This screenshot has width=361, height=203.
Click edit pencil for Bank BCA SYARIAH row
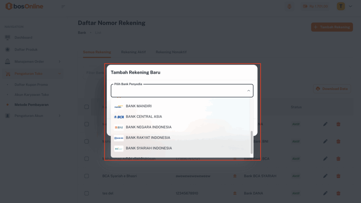point(325,176)
